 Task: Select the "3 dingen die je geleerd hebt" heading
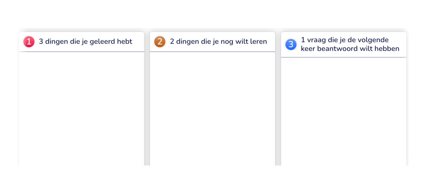[x=85, y=42]
